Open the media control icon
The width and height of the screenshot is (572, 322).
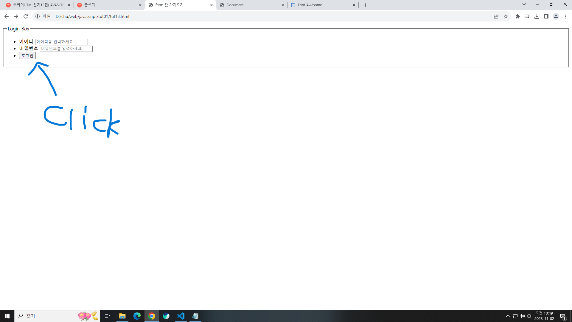tap(527, 16)
